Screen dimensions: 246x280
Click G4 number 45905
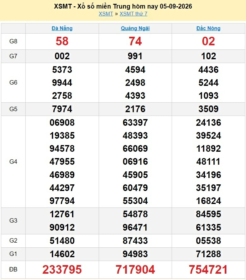[135, 175]
